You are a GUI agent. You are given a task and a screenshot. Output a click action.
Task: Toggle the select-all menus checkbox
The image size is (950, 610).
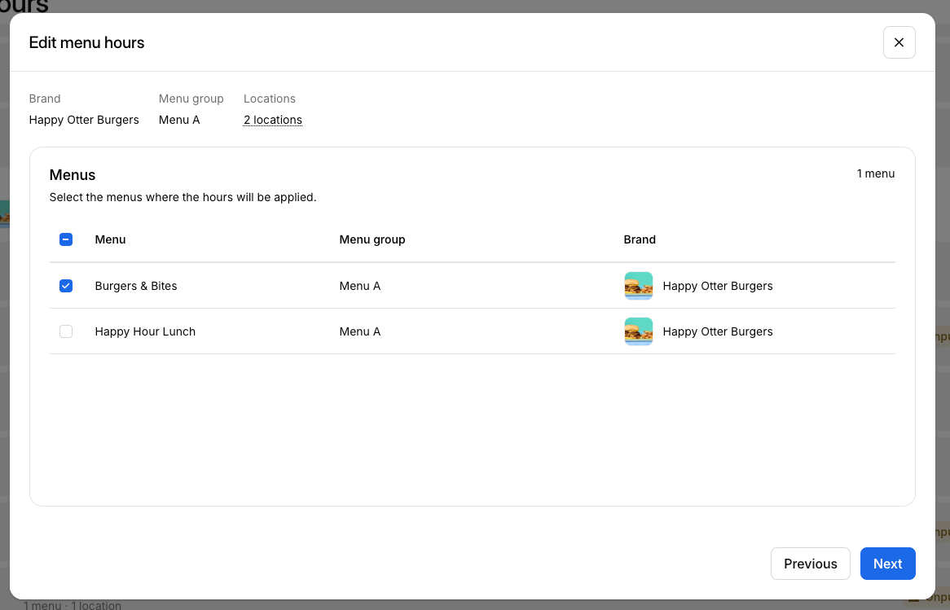66,239
